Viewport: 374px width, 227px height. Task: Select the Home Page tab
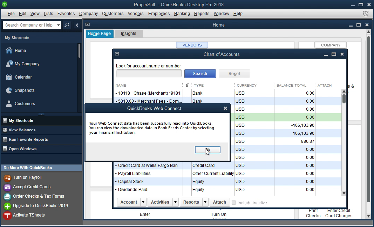point(99,34)
